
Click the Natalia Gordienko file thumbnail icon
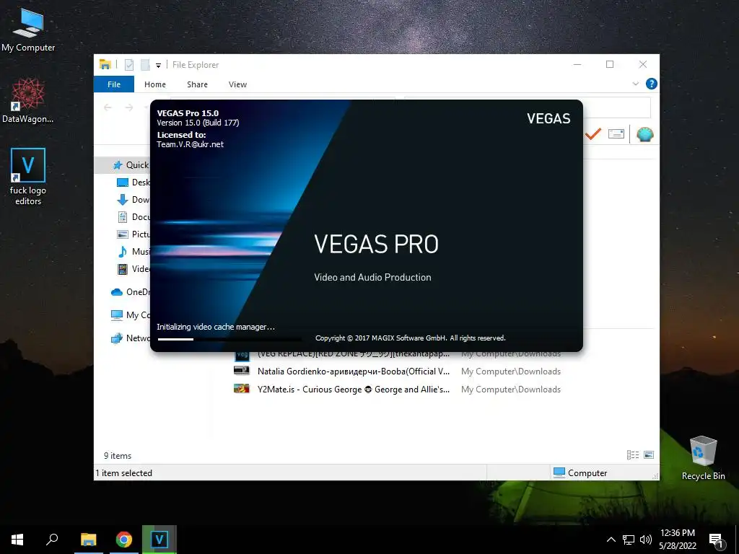241,371
